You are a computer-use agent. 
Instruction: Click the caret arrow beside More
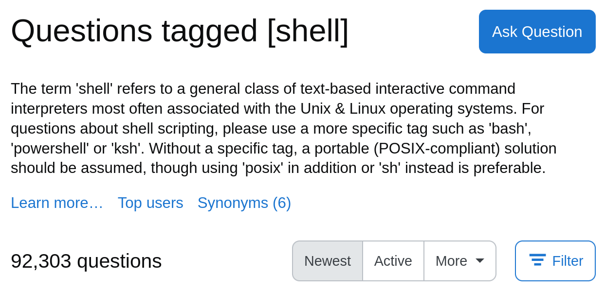(x=480, y=261)
